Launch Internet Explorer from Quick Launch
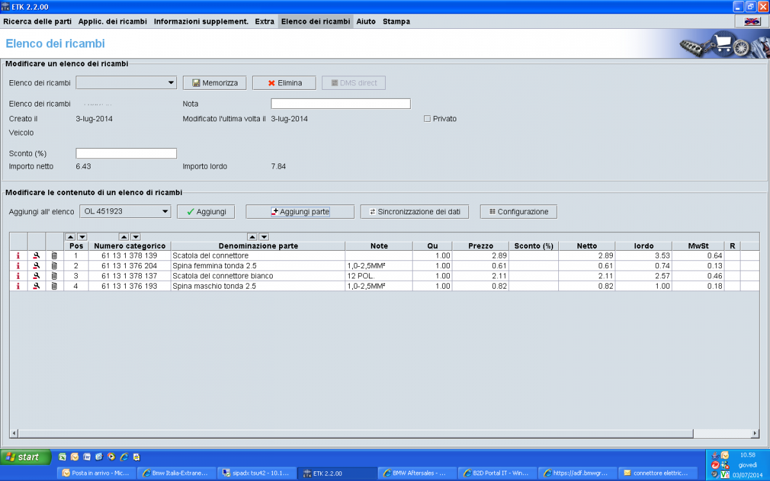 click(124, 457)
